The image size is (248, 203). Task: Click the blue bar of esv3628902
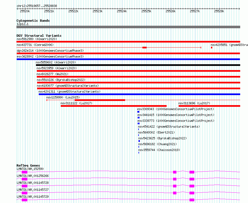tap(128, 59)
